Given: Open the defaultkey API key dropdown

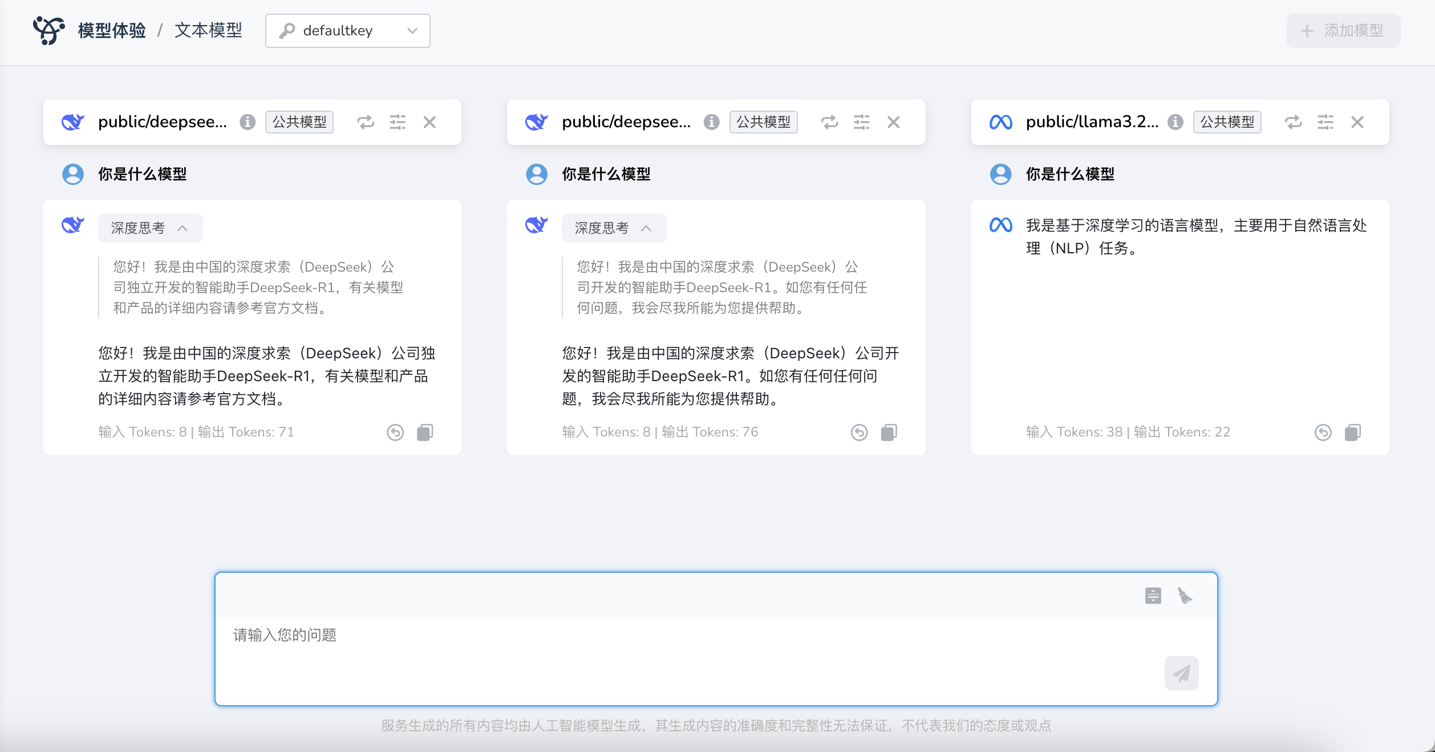Looking at the screenshot, I should click(x=348, y=31).
